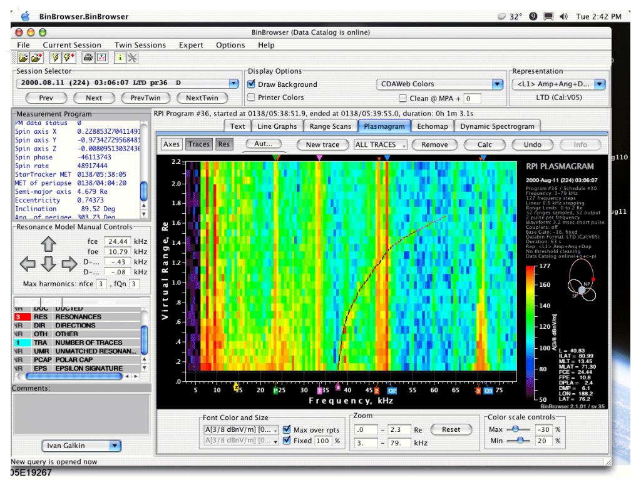Toggle the Traces button
641x480 pixels.
point(198,144)
